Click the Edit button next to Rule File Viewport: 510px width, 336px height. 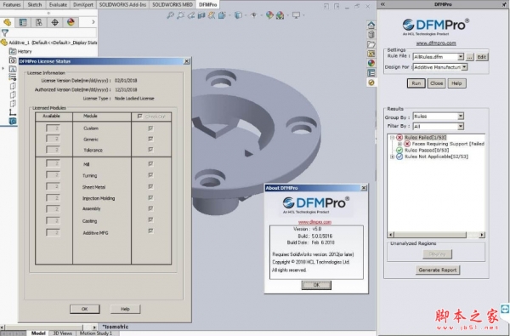pyautogui.click(x=481, y=57)
